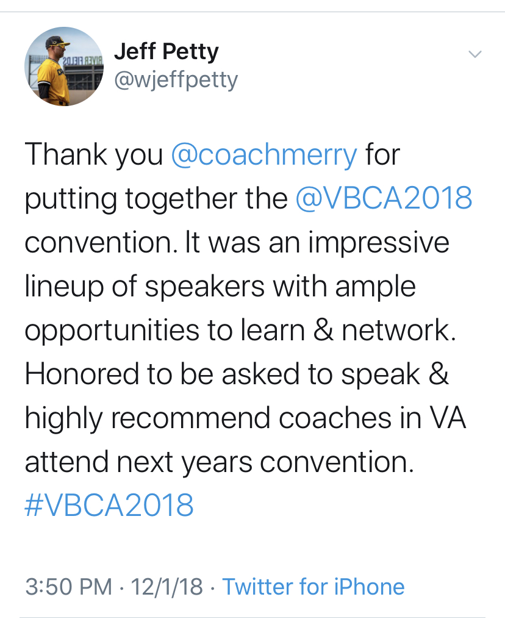The width and height of the screenshot is (505, 630).
Task: Click the 3:50 PM timestamp
Action: (x=69, y=587)
